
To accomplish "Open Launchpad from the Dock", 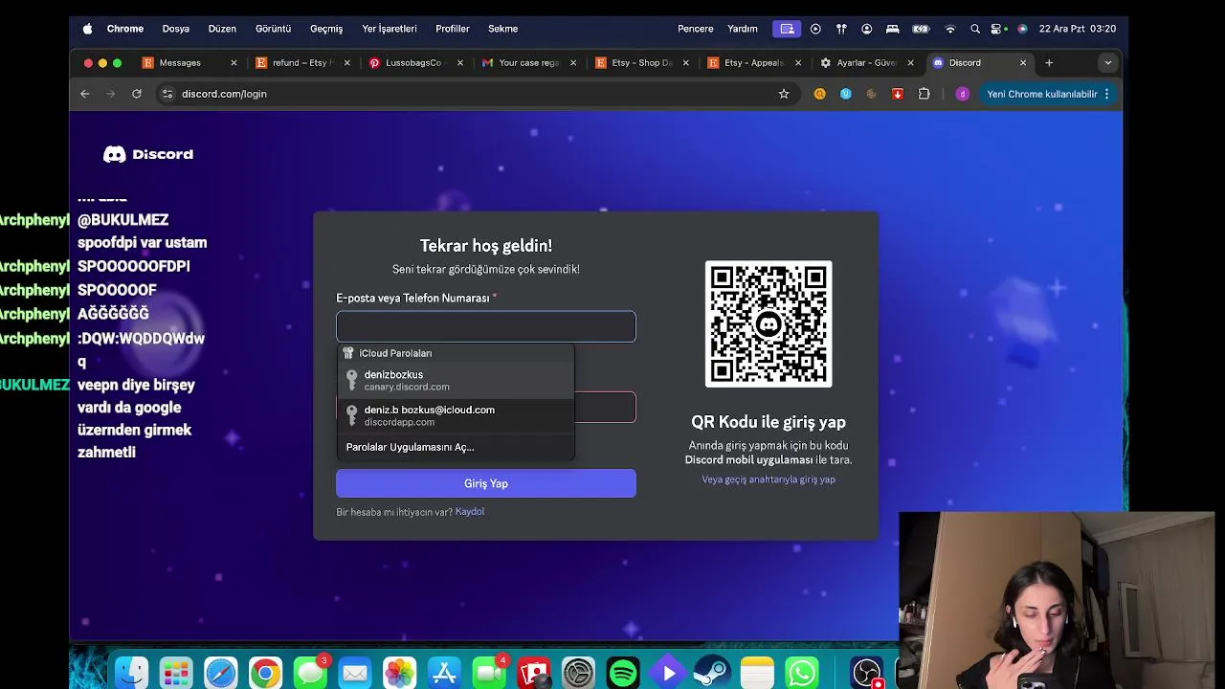I will coord(176,673).
